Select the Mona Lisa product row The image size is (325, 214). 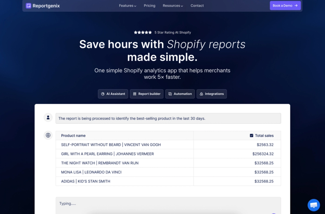[x=168, y=172]
